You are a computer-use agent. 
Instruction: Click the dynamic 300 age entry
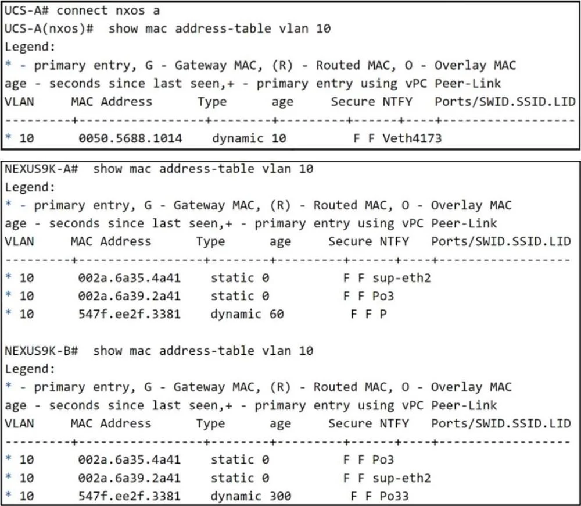pyautogui.click(x=251, y=496)
